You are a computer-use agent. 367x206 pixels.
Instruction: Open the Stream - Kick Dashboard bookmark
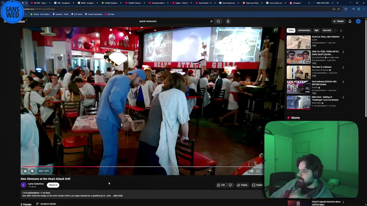coord(41,14)
